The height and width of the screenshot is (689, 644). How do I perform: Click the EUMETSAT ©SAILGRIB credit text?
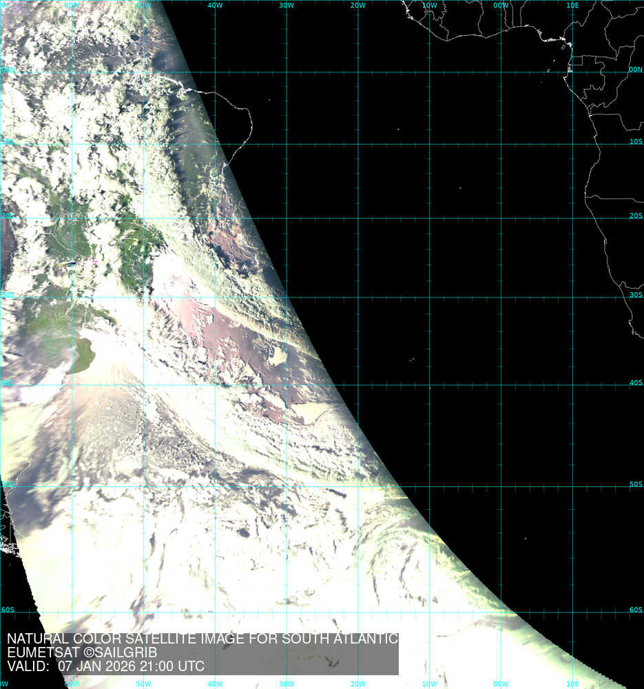click(x=82, y=652)
